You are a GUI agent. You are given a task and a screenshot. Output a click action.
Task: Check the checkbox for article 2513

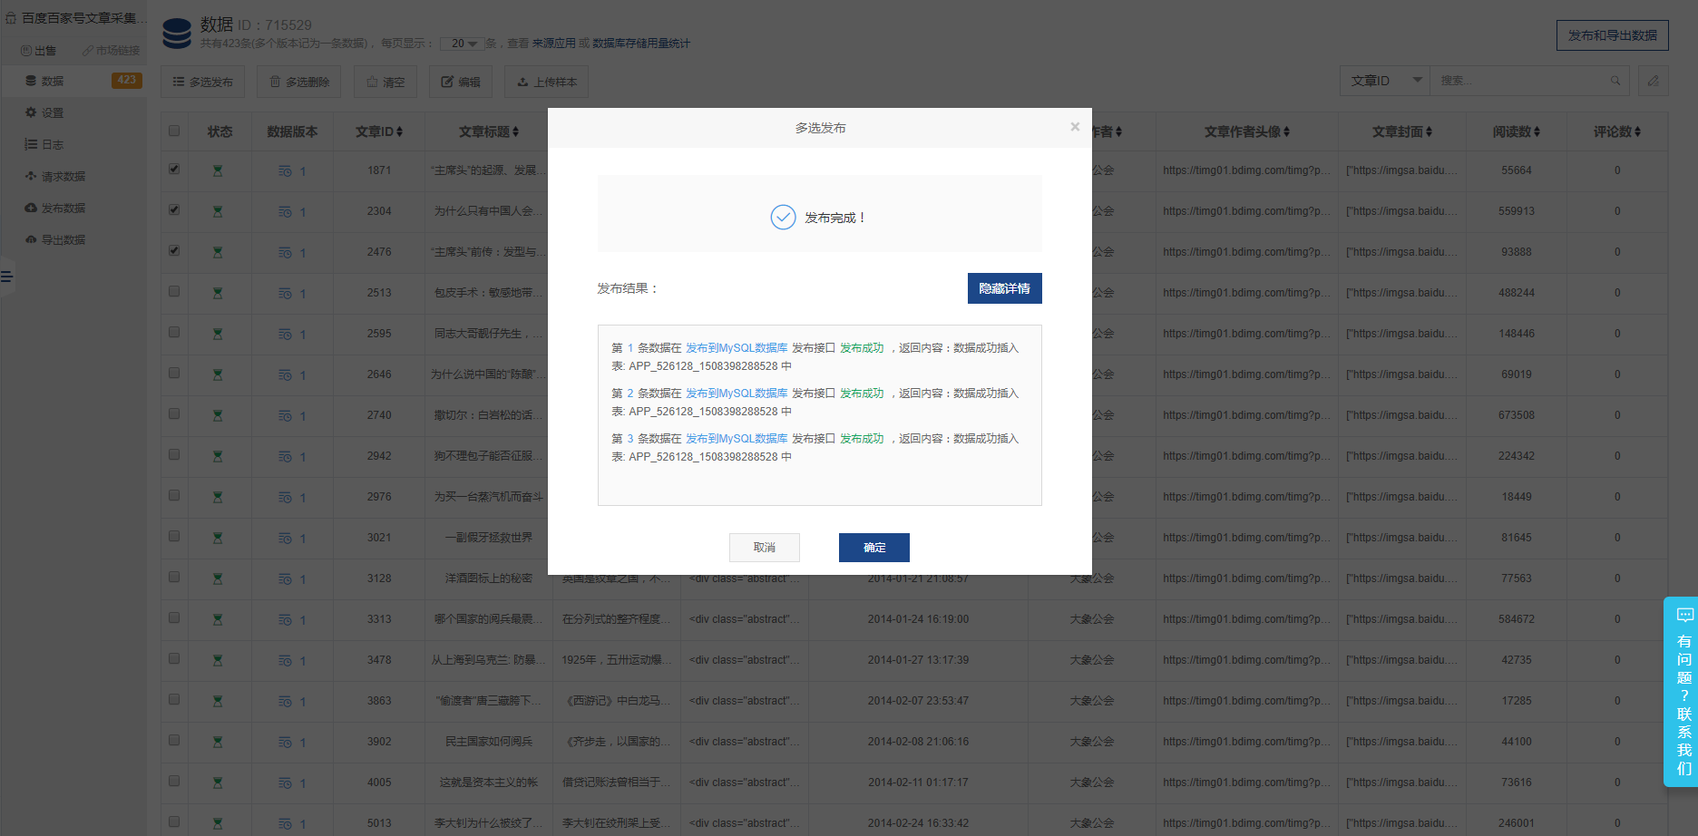pos(174,291)
